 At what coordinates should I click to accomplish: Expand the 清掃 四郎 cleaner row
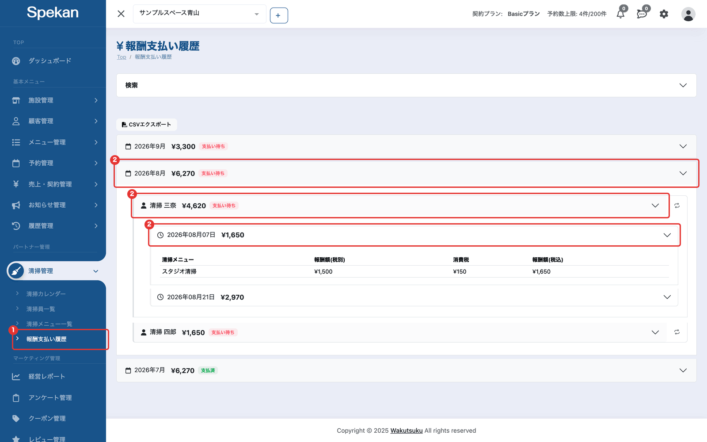point(401,332)
